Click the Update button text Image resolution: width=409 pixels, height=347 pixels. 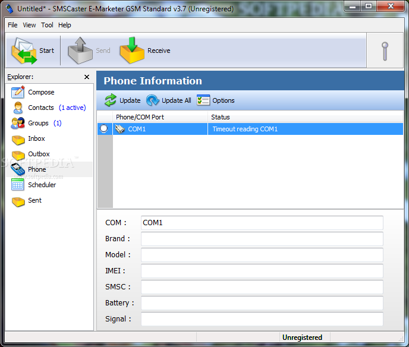click(x=130, y=100)
